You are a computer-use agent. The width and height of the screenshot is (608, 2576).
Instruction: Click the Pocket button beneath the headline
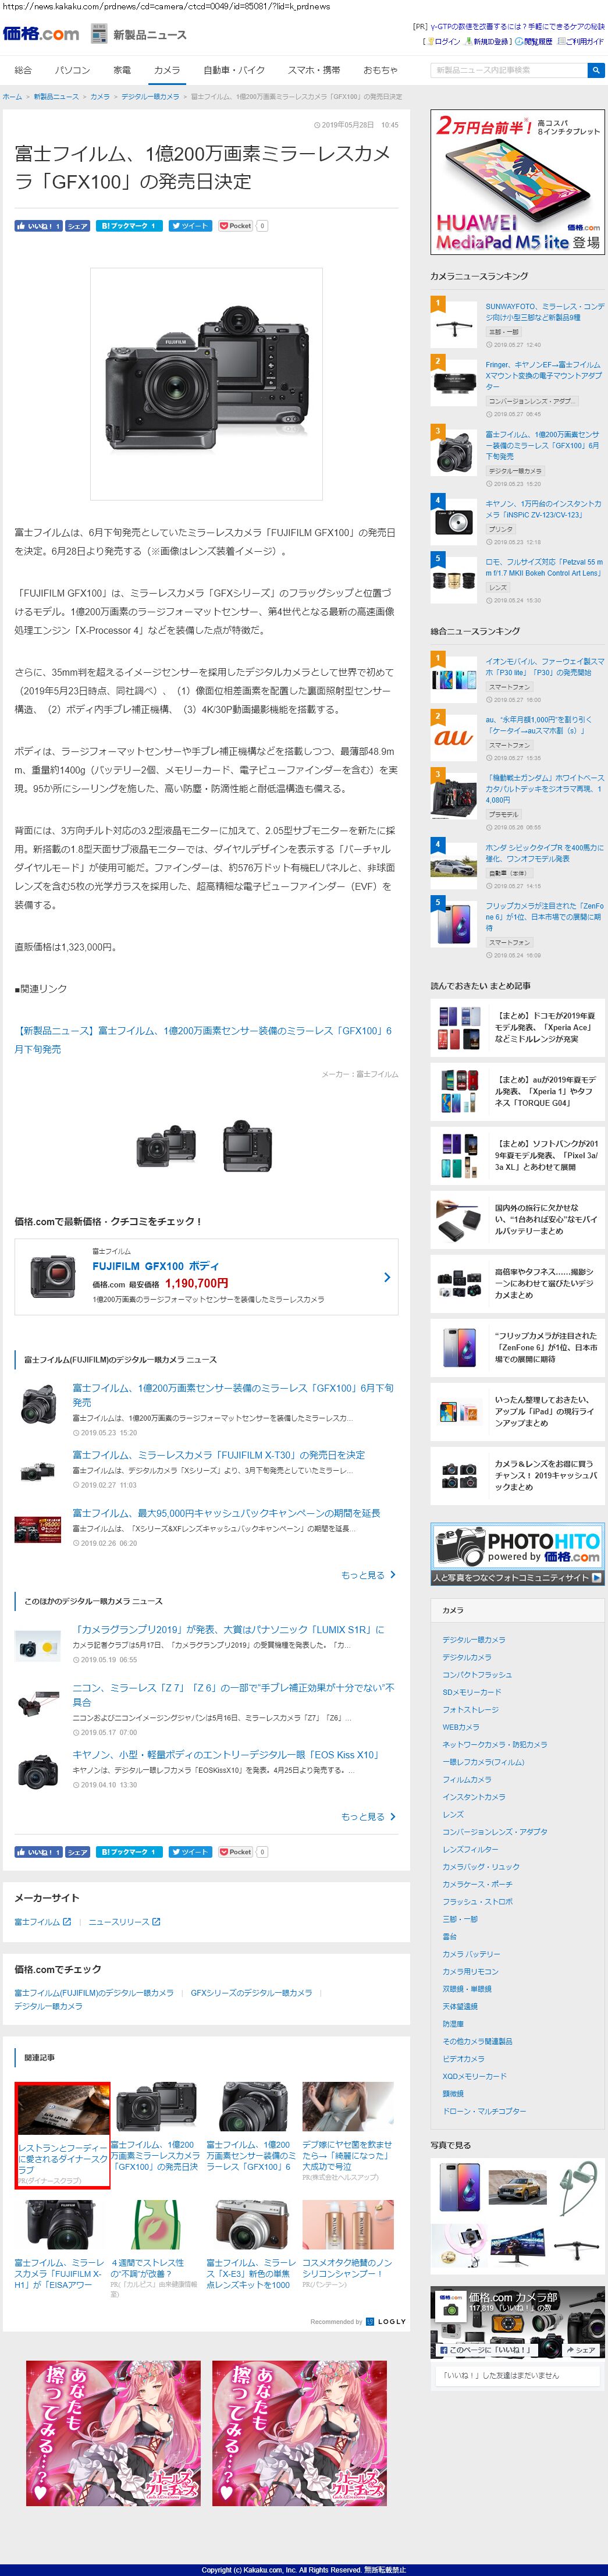236,226
